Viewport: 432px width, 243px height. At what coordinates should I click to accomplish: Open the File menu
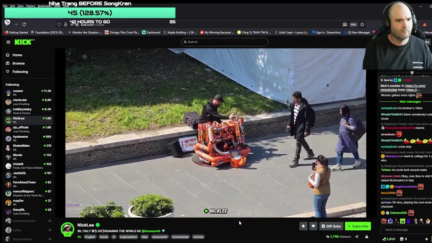5,6
